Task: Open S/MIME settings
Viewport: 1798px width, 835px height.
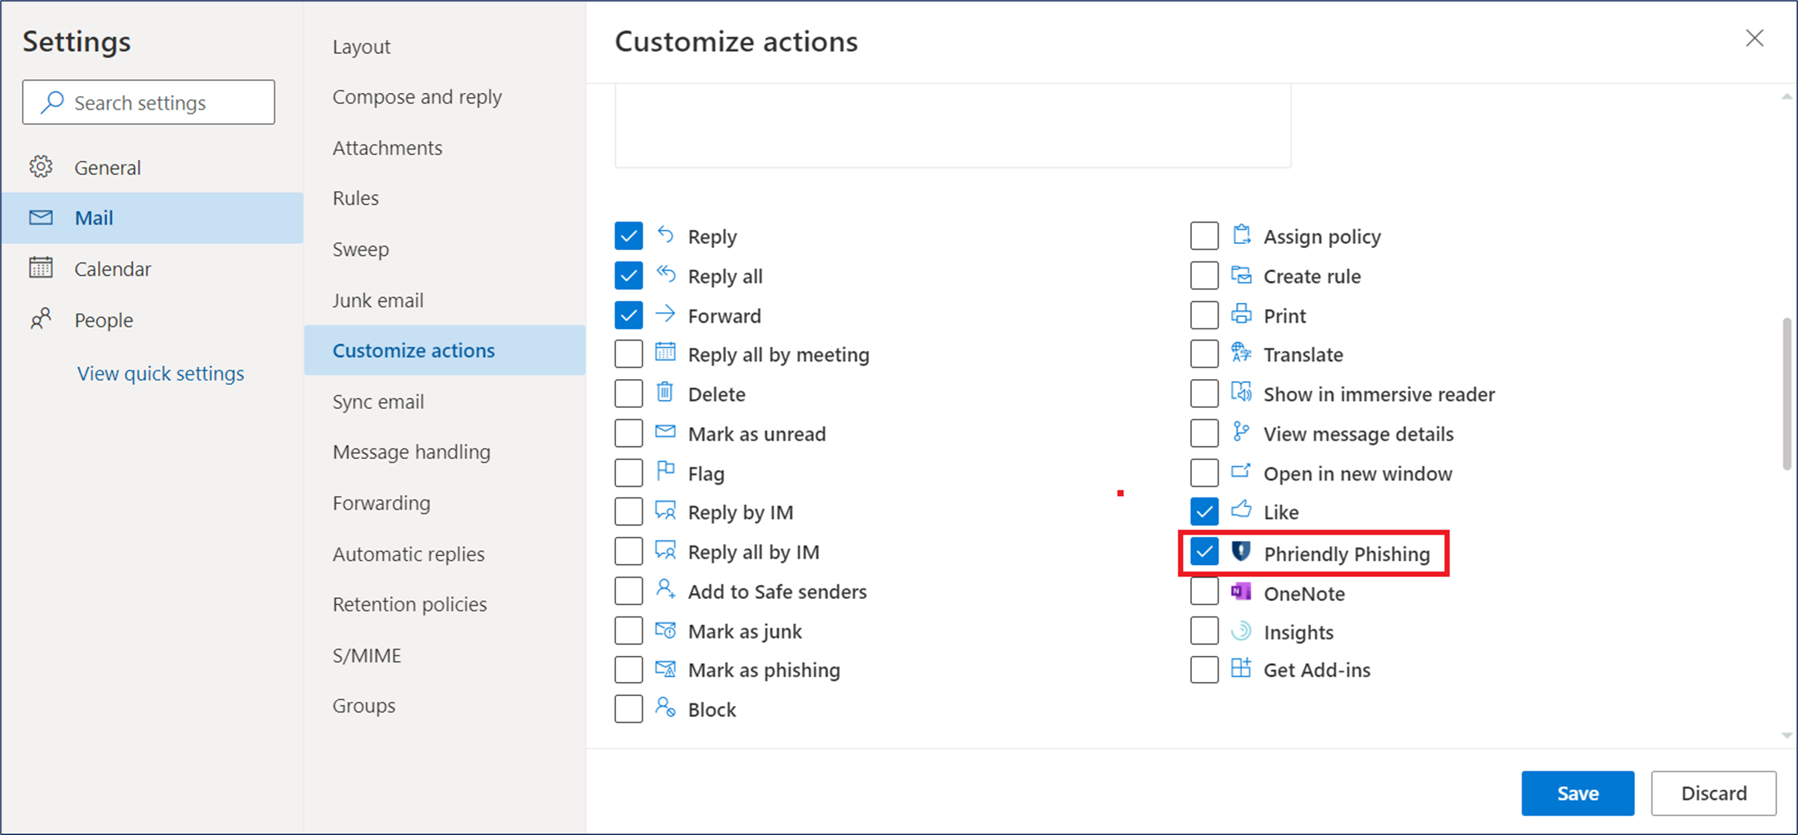Action: point(445,655)
